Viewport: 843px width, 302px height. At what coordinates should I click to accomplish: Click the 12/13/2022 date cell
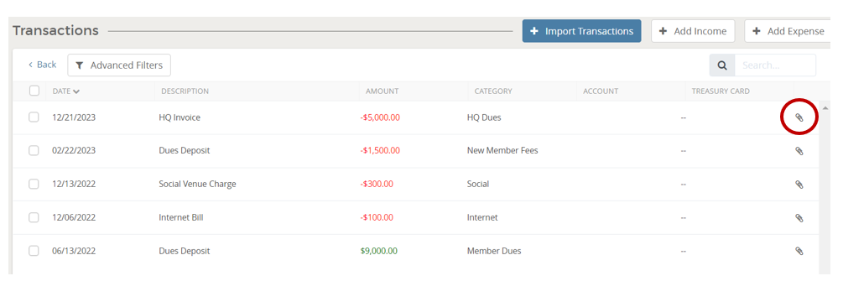(x=74, y=184)
